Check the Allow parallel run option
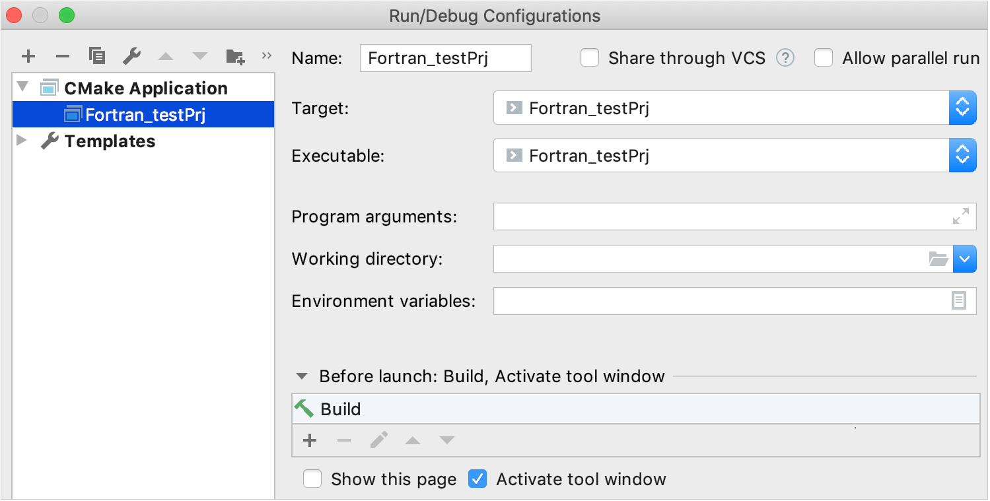The height and width of the screenshot is (501, 990). pos(824,57)
